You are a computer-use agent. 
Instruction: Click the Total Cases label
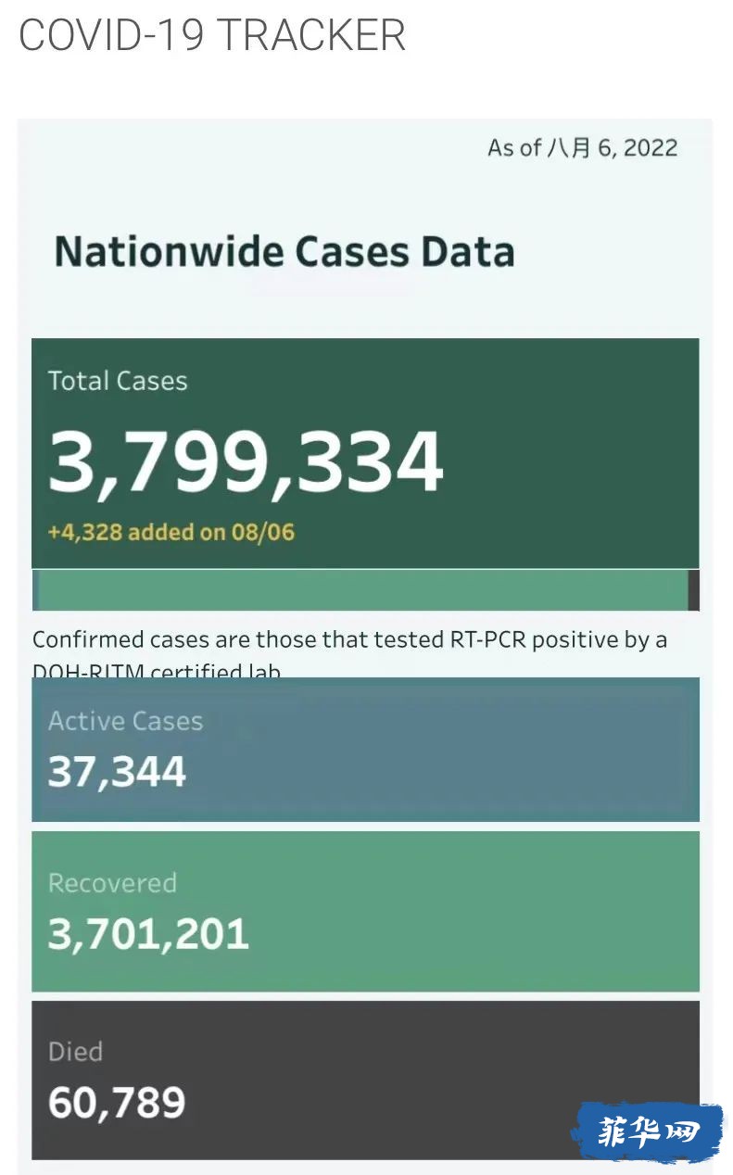(118, 381)
